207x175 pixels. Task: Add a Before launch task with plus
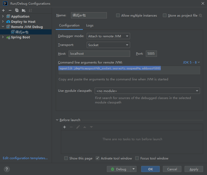65,127
